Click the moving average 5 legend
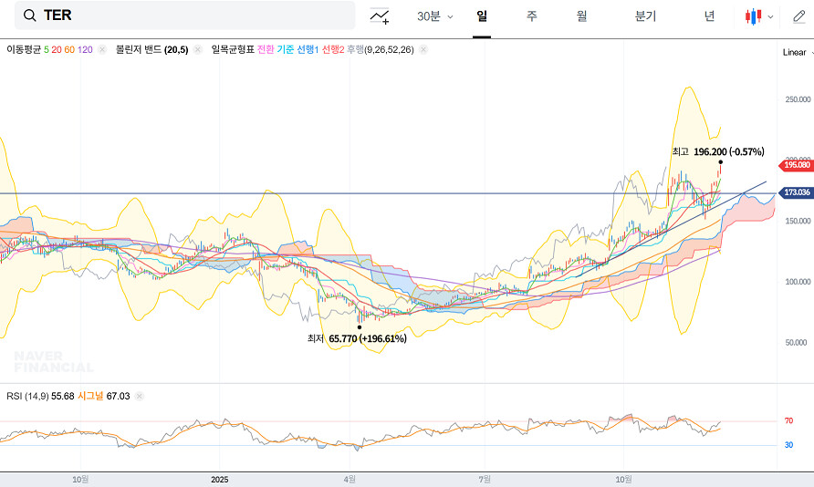 coord(47,50)
